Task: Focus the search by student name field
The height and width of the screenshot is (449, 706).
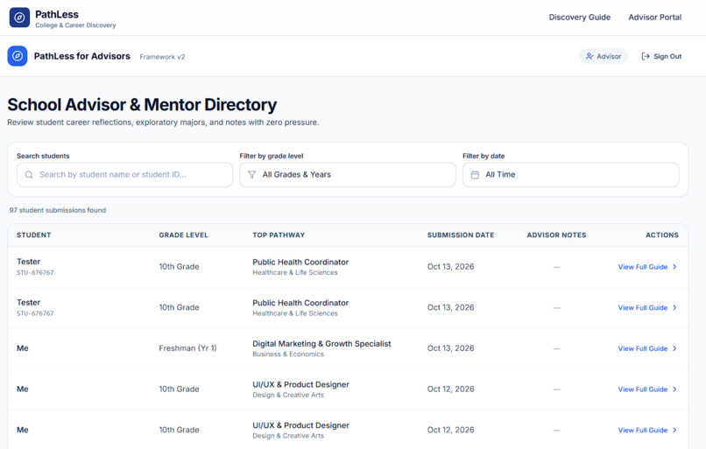Action: [x=124, y=174]
